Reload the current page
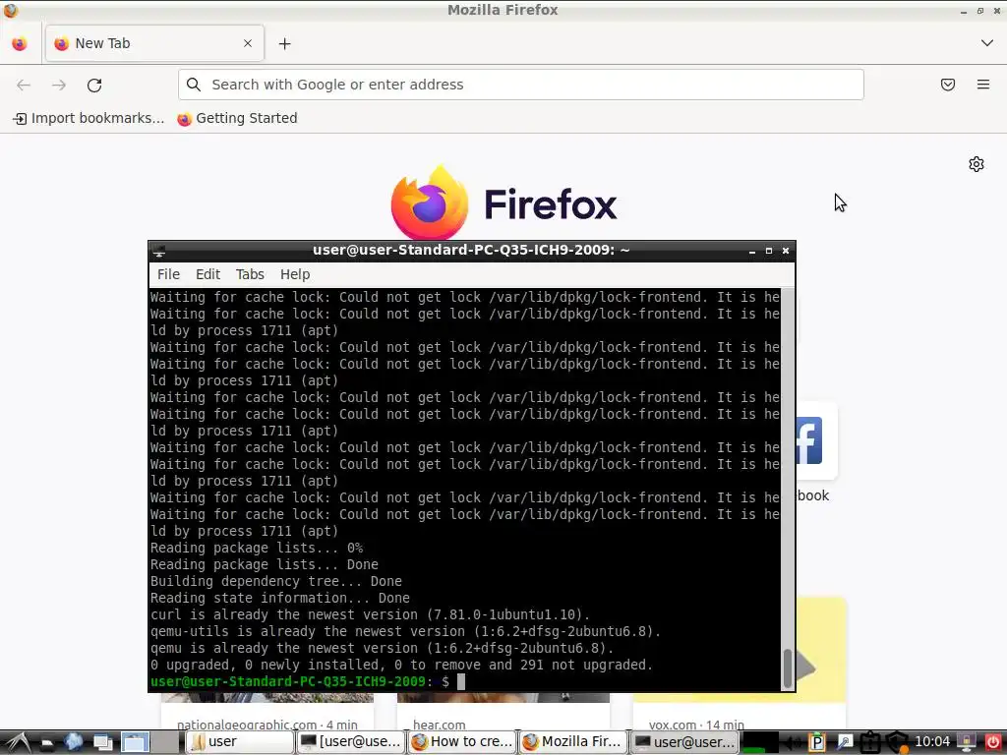Image resolution: width=1007 pixels, height=755 pixels. 94,85
